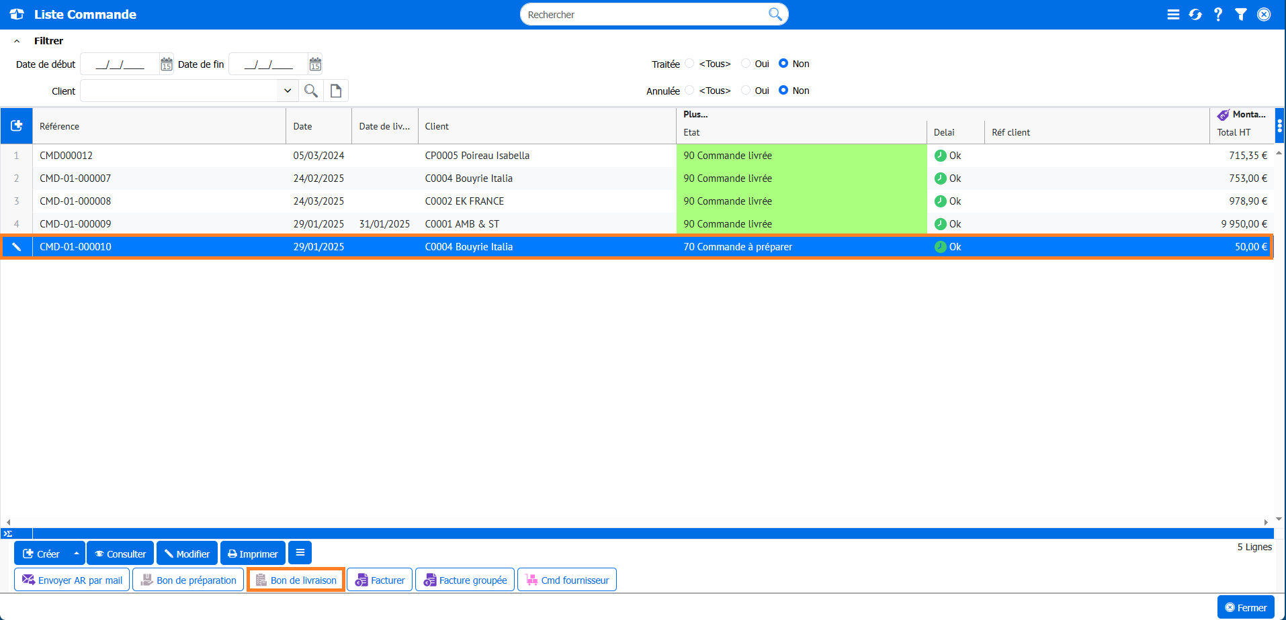Select <Tous> for the Annulée filter
1286x620 pixels.
point(690,91)
